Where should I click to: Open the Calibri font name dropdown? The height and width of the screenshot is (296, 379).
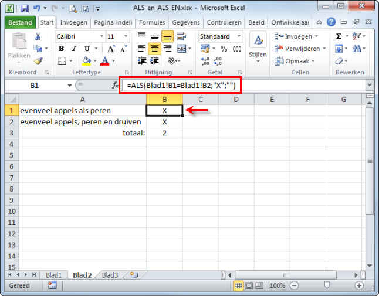(101, 36)
